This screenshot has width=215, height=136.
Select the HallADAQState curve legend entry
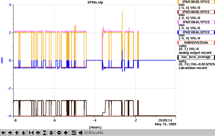pos(196,43)
